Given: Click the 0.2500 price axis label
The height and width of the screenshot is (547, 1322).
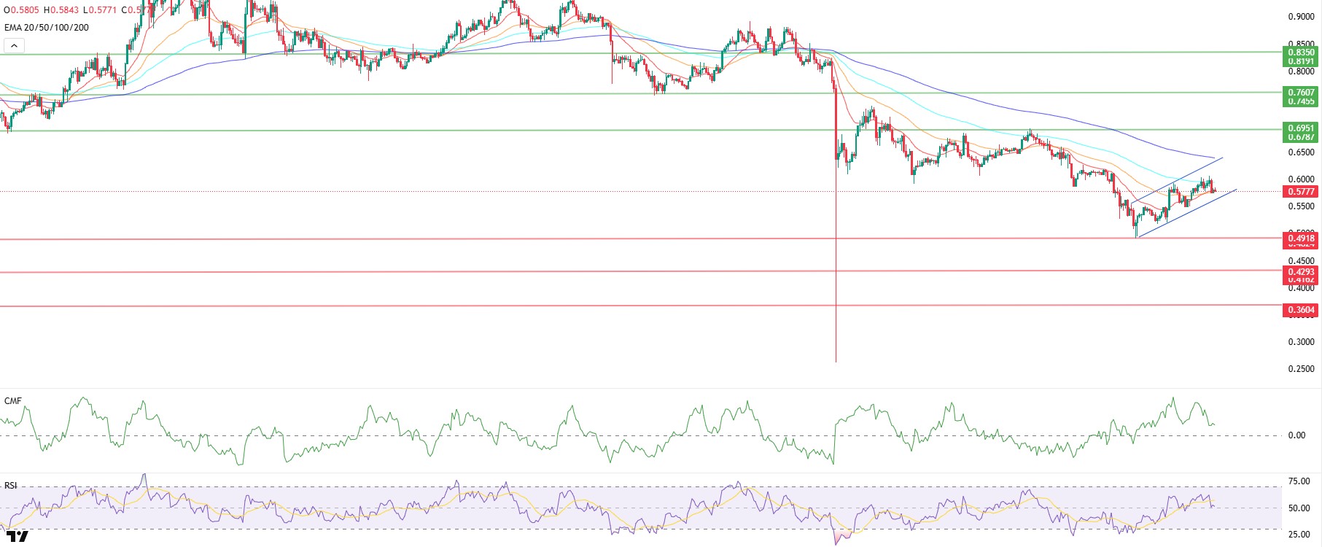Looking at the screenshot, I should (1301, 369).
